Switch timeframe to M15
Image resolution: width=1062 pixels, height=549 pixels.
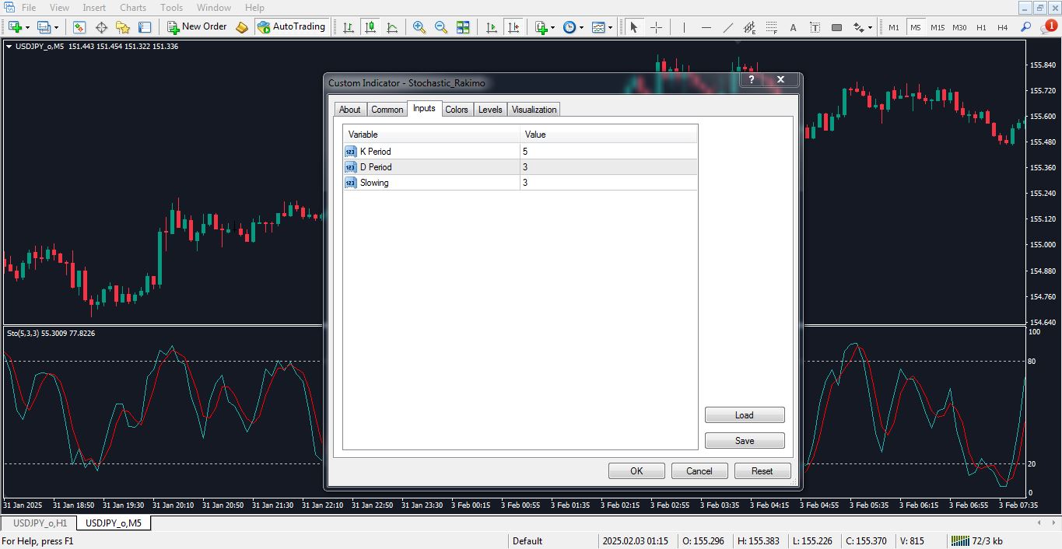tap(938, 27)
